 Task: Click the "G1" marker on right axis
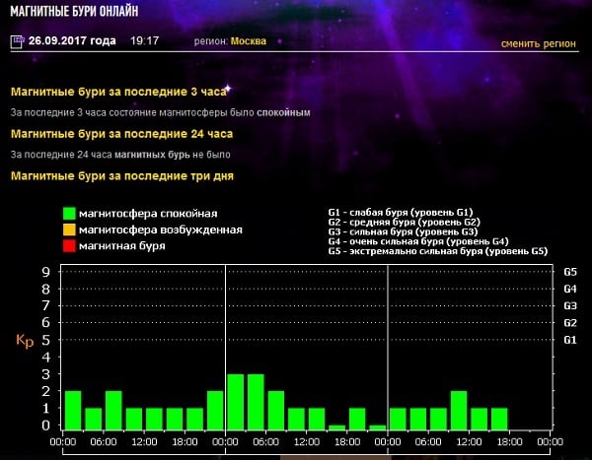pyautogui.click(x=569, y=340)
